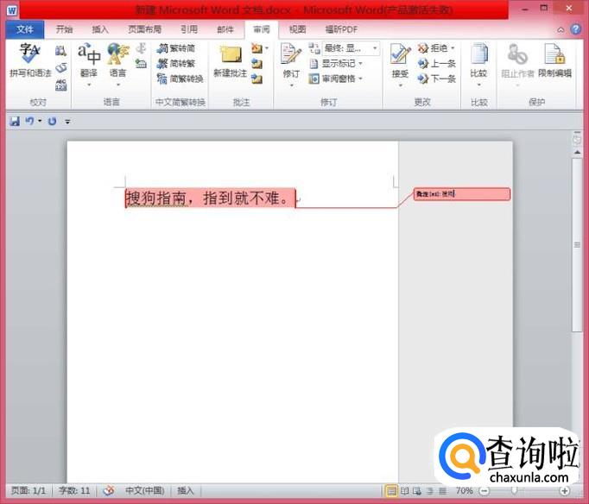Expand the 翻译 dropdown arrow
589x504 pixels.
point(89,85)
